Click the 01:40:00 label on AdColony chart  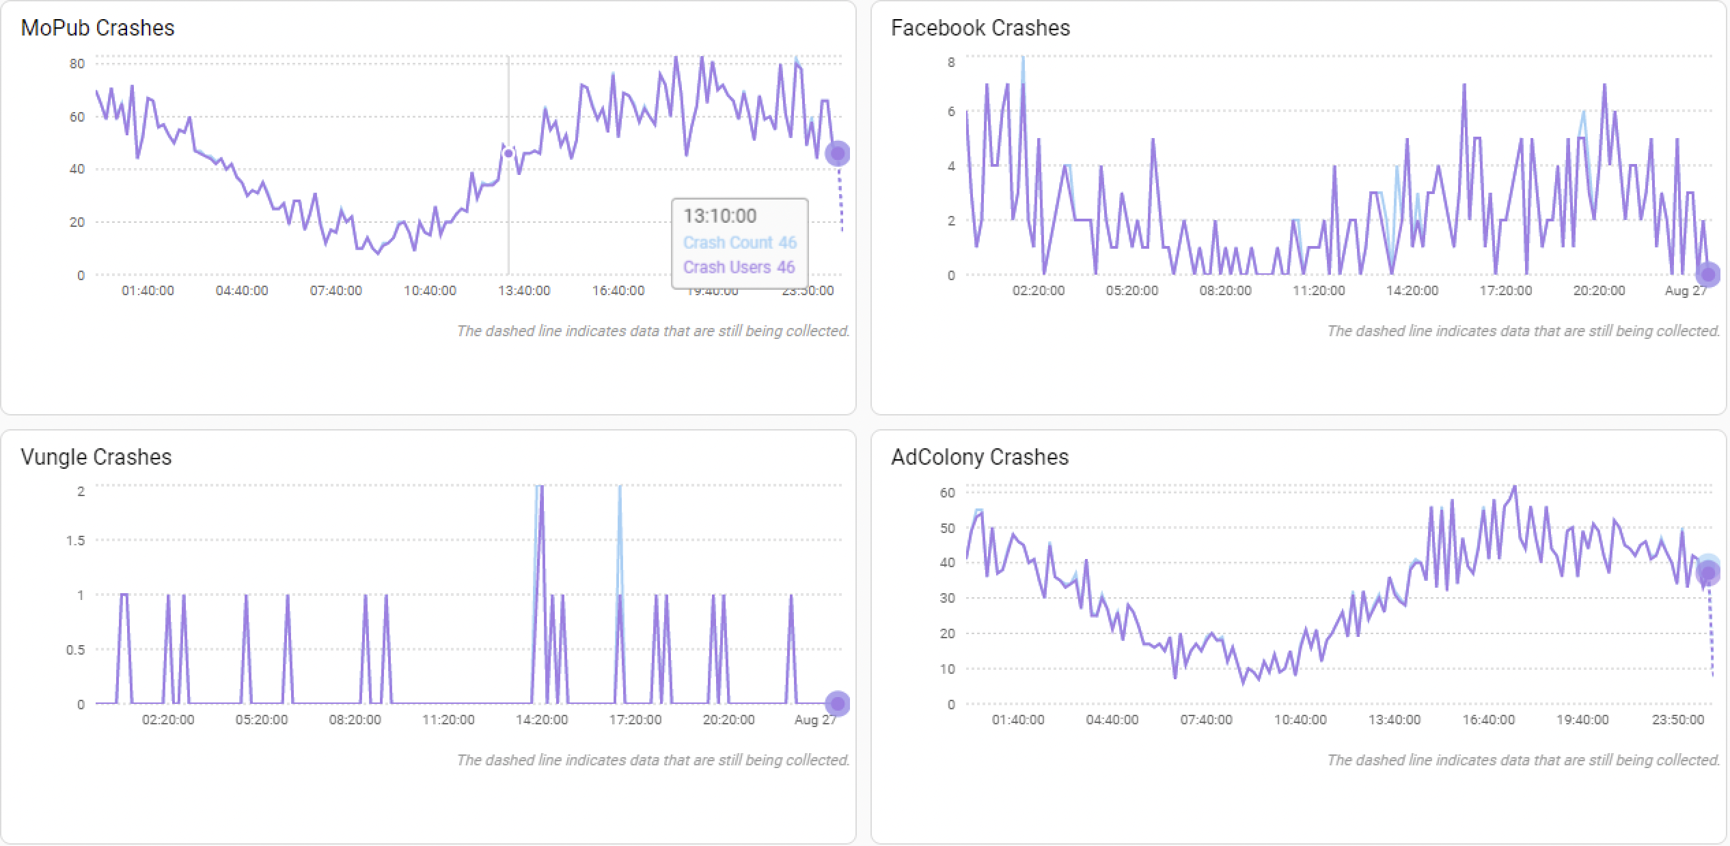coord(1018,720)
